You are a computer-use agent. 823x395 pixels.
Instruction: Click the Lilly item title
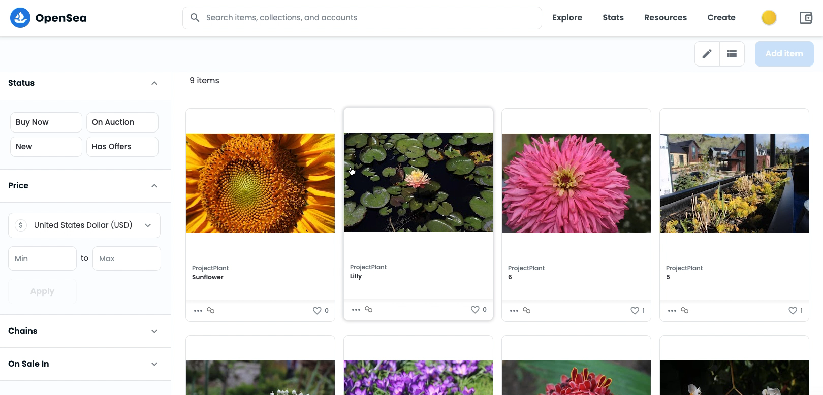tap(356, 276)
